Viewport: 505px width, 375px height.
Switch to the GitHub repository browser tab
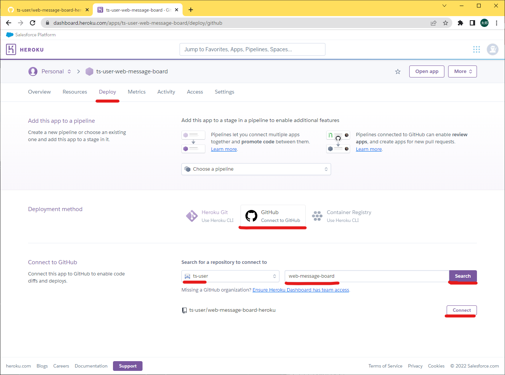tap(49, 10)
